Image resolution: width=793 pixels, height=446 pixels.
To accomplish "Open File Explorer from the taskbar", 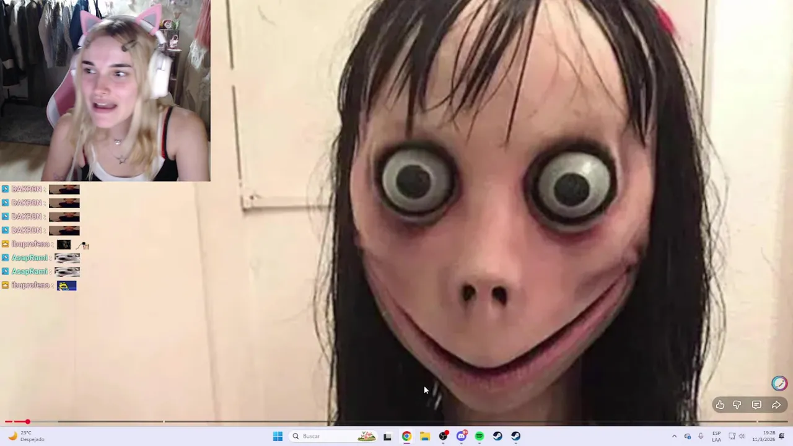I will pos(425,436).
